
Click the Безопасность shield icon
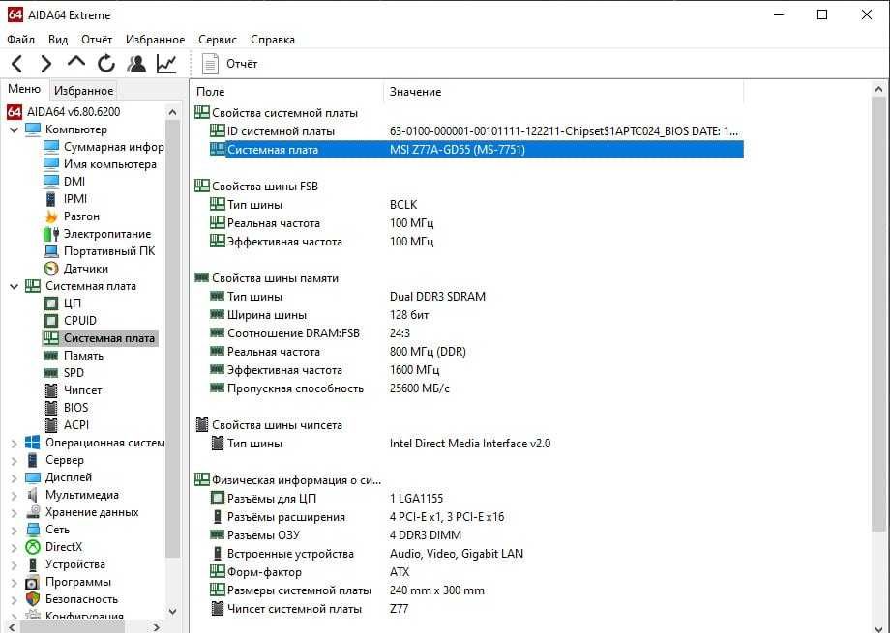pyautogui.click(x=32, y=599)
